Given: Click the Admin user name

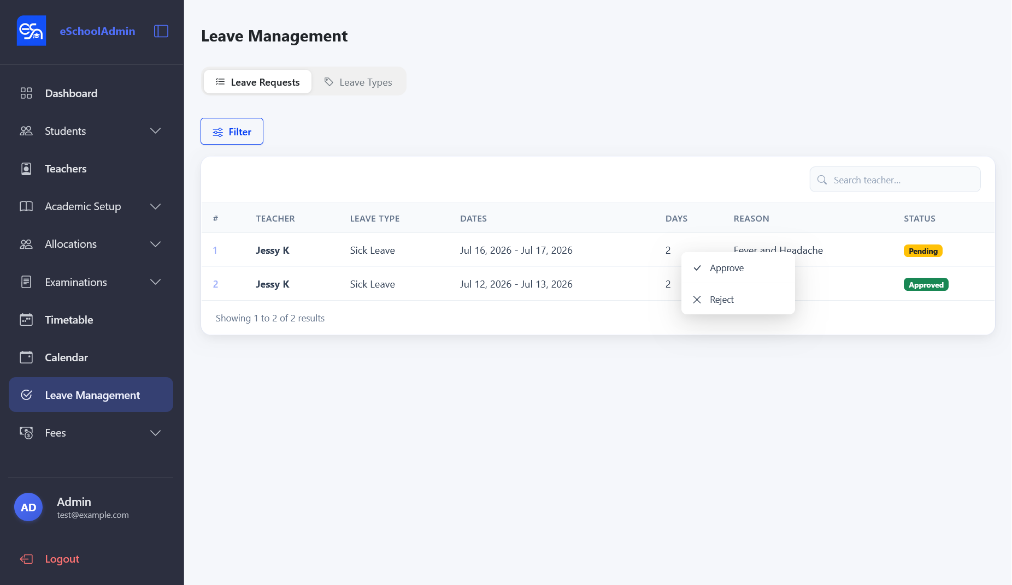Looking at the screenshot, I should point(74,502).
